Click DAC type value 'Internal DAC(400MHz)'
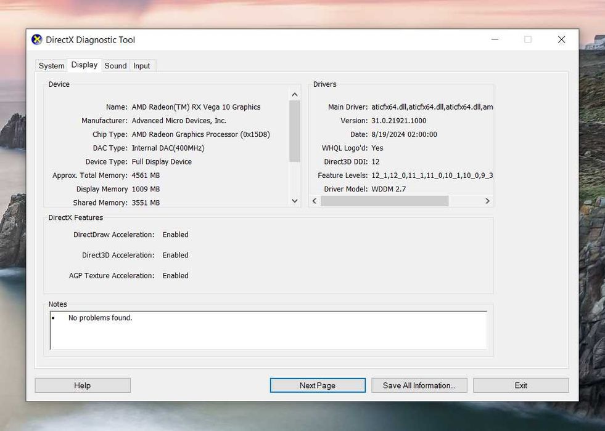This screenshot has width=605, height=431. point(168,148)
